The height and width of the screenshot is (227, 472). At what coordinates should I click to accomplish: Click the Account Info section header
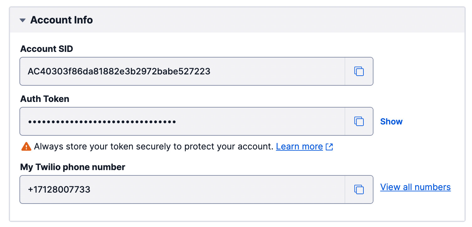[x=61, y=20]
